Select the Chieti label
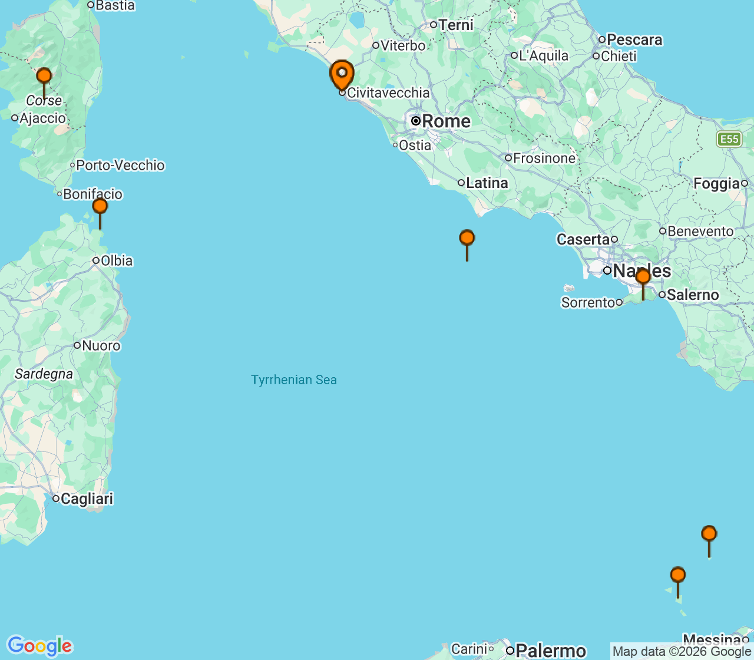The height and width of the screenshot is (660, 754). pos(619,56)
